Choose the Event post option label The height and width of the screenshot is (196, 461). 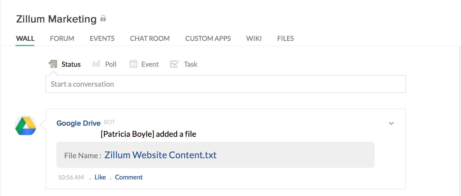[150, 64]
